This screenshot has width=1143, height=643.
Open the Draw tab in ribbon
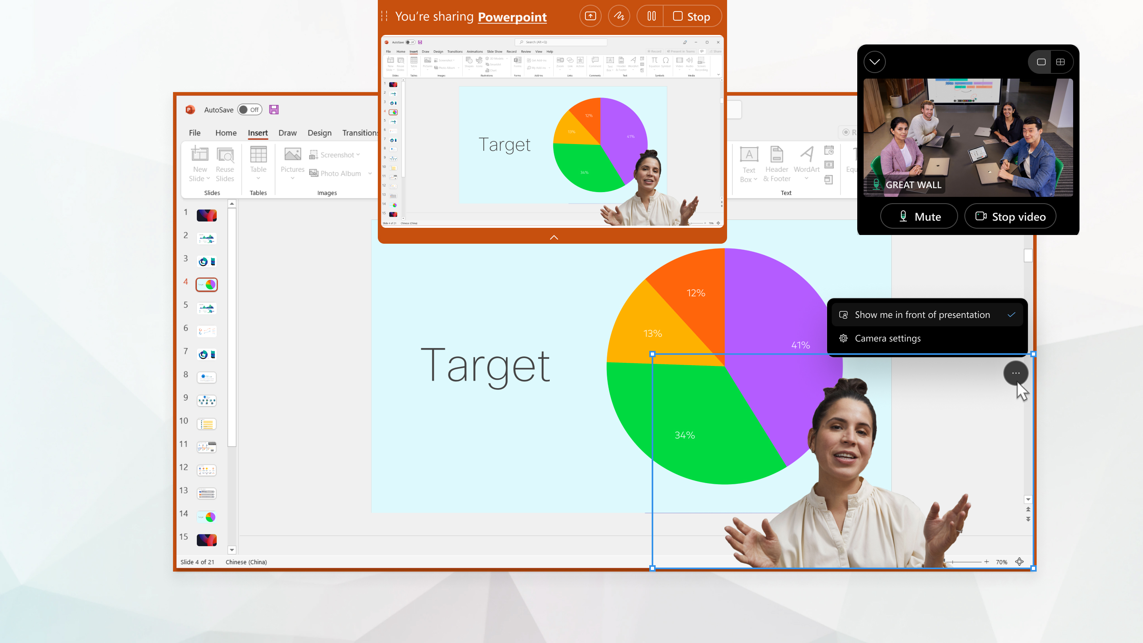tap(287, 133)
